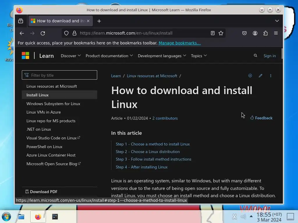Viewport: 298px width, 223px height.
Task: Open Azure Linux Container Host item
Action: [51, 155]
